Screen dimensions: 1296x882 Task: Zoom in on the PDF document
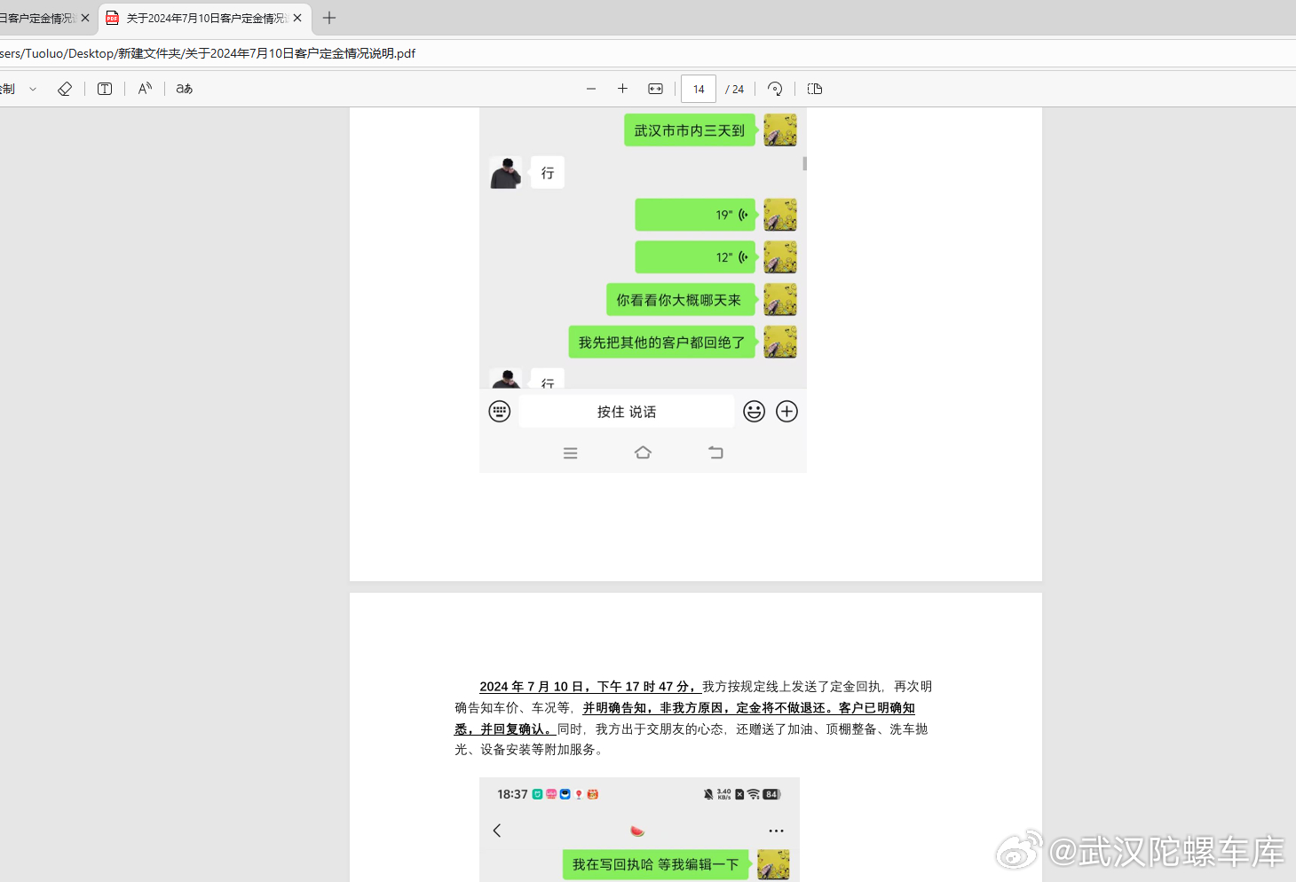(622, 88)
